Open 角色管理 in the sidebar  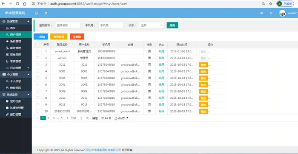coord(16,41)
